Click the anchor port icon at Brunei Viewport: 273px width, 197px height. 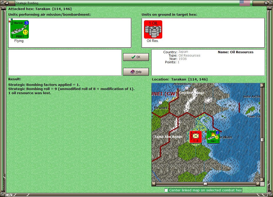click(x=160, y=102)
